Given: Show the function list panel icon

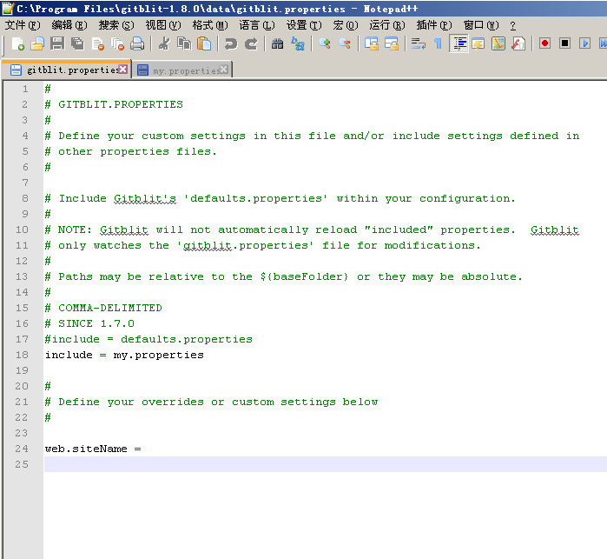Looking at the screenshot, I should pyautogui.click(x=518, y=43).
